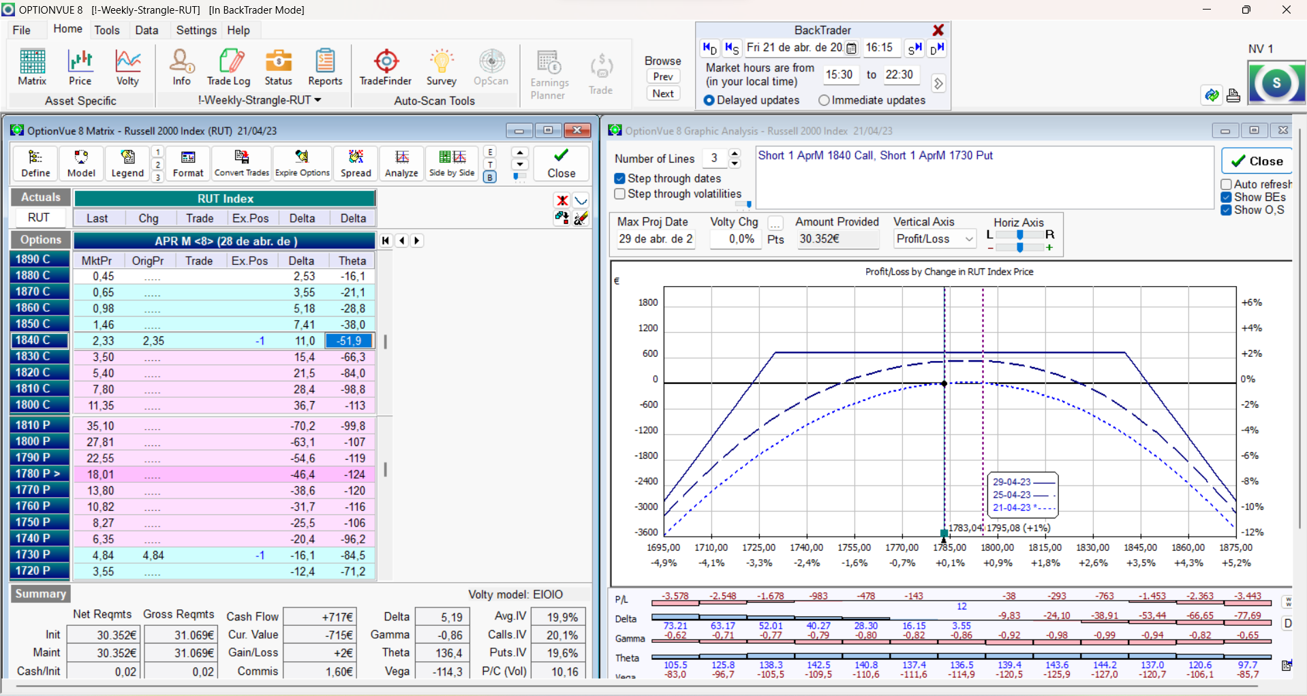Click the Volty chart icon
This screenshot has height=696, width=1307.
(x=127, y=67)
